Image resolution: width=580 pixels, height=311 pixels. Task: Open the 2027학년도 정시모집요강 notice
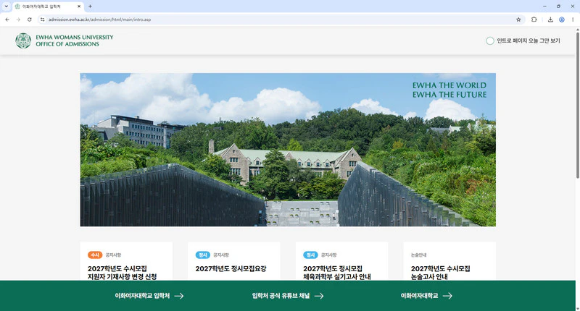[x=231, y=268]
